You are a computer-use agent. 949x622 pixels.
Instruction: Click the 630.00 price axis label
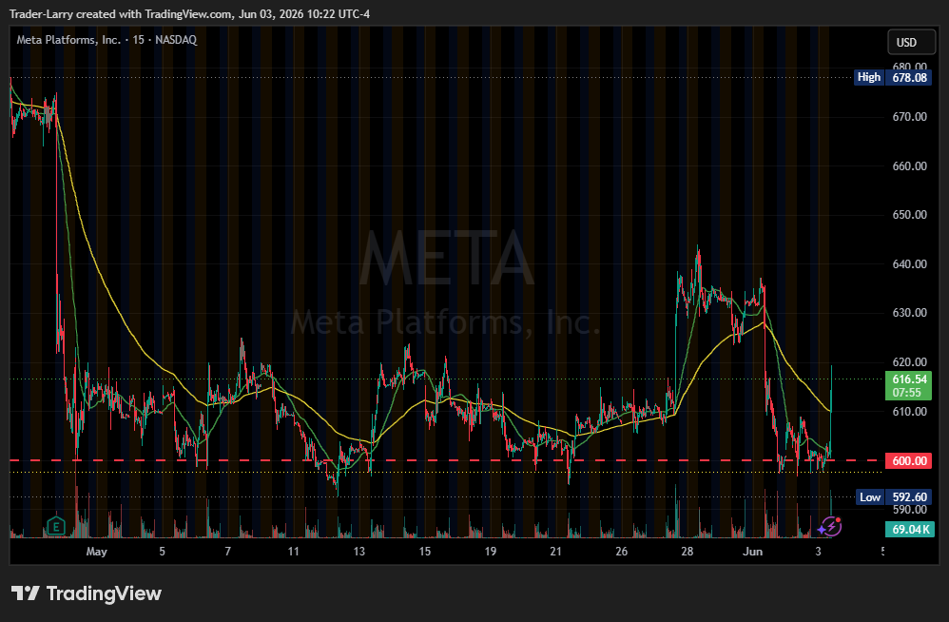910,313
